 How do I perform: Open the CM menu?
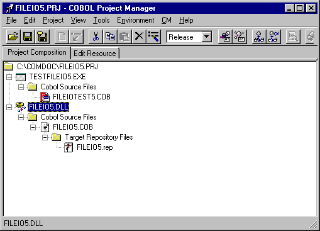coord(167,20)
